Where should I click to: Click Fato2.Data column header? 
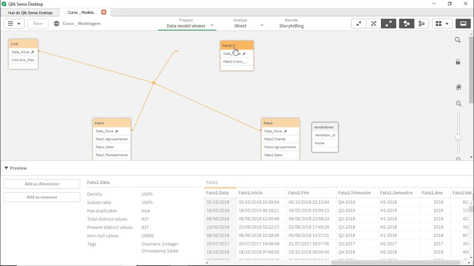(x=220, y=193)
